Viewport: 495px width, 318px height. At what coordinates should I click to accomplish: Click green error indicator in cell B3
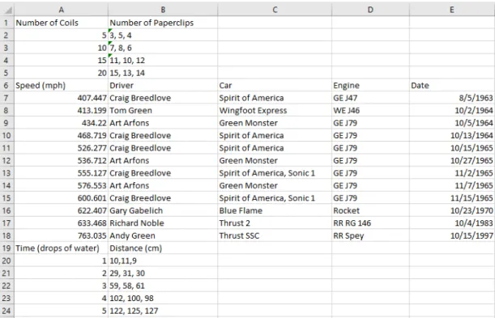click(x=110, y=43)
